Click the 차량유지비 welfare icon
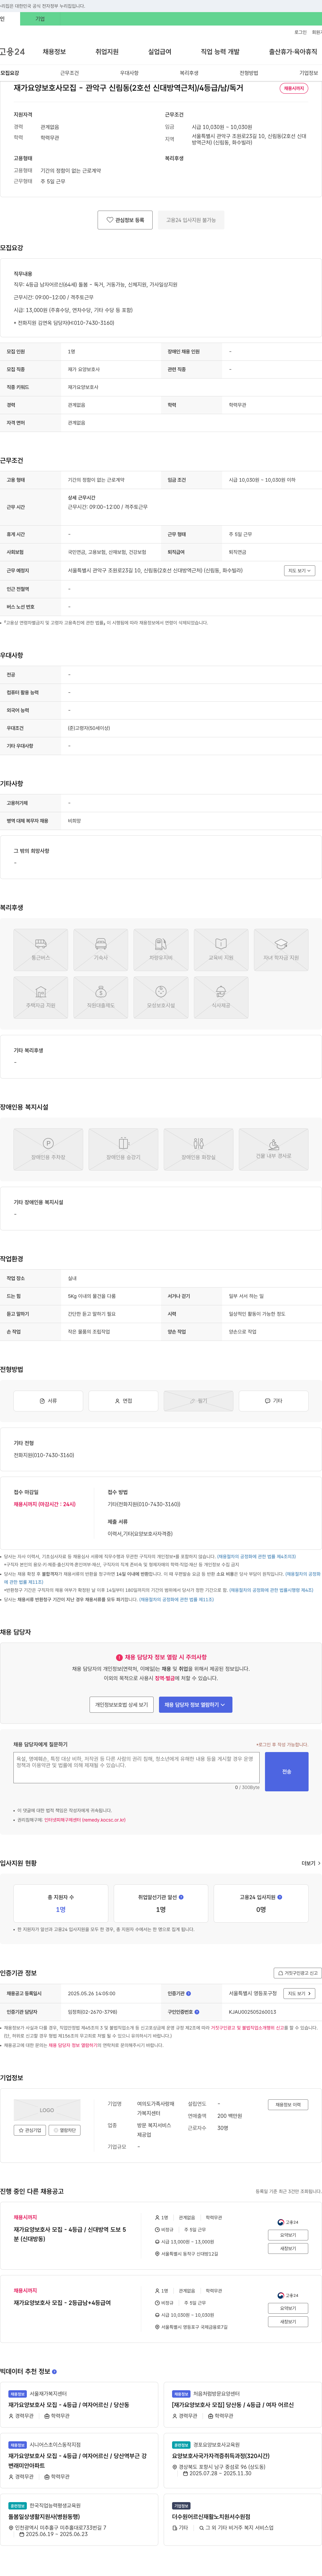 pos(161,950)
